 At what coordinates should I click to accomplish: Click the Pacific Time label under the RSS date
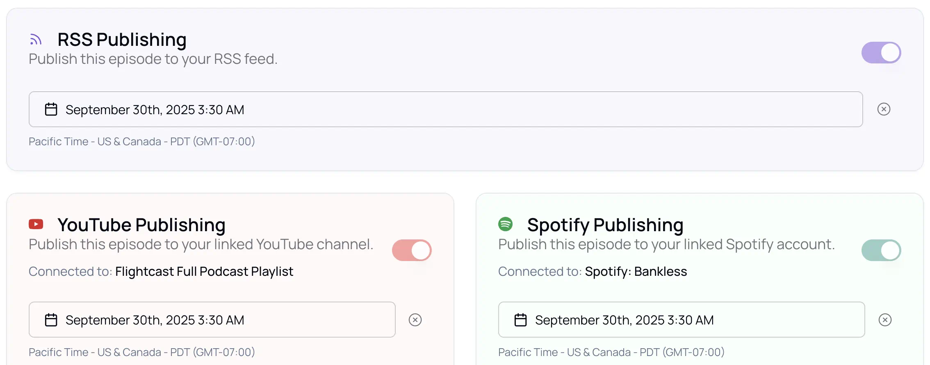pyautogui.click(x=141, y=142)
